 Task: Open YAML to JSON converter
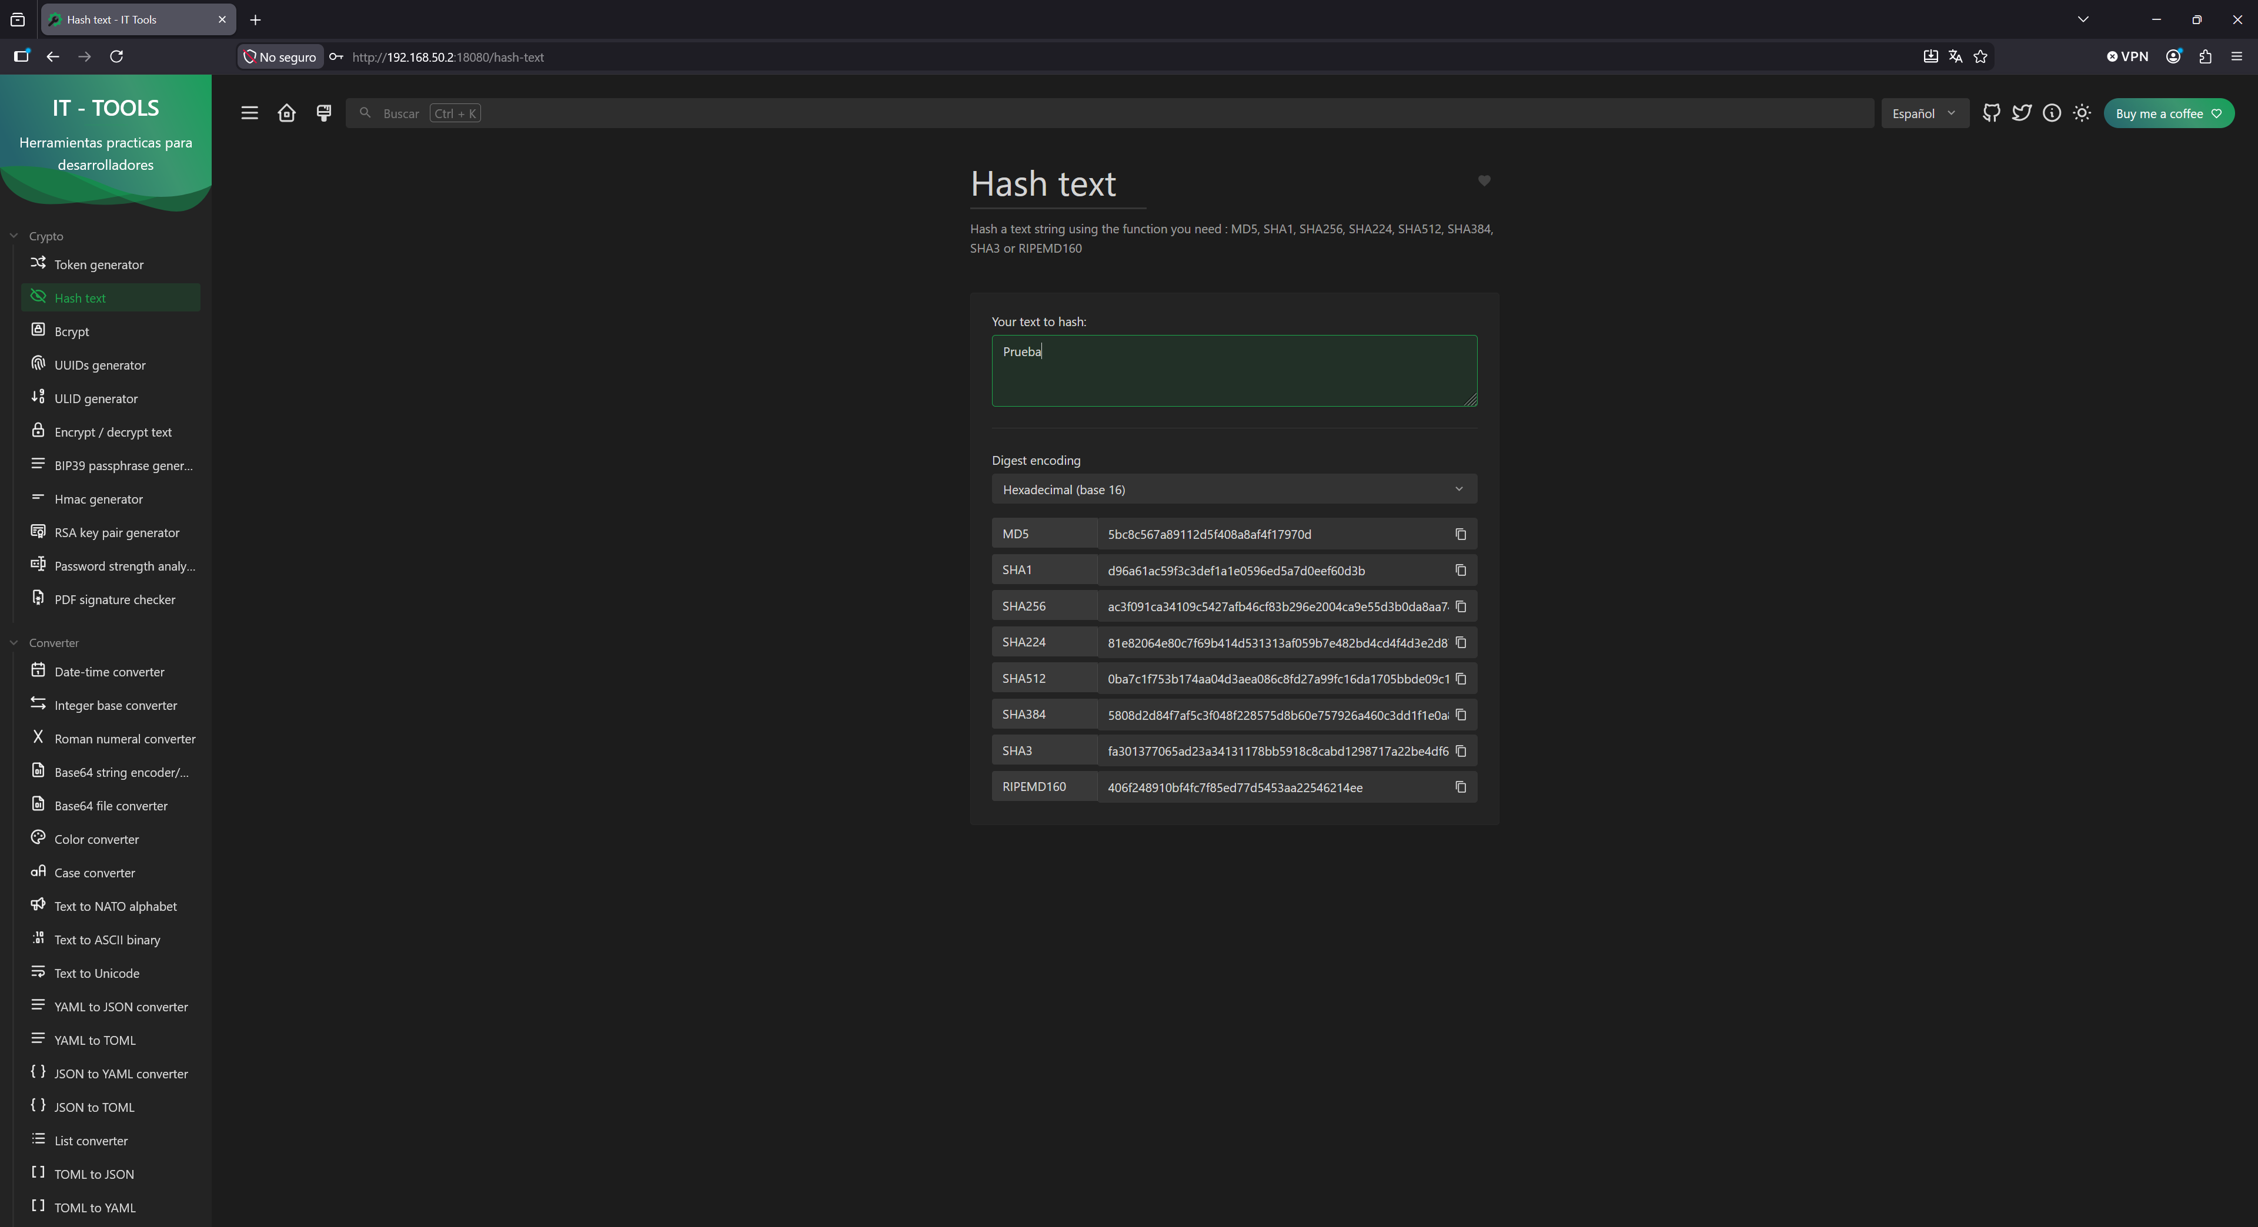pyautogui.click(x=111, y=1006)
